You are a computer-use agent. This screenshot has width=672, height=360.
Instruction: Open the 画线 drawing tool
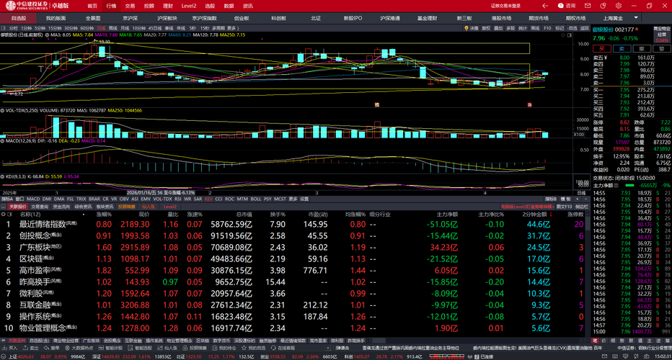pyautogui.click(x=535, y=28)
